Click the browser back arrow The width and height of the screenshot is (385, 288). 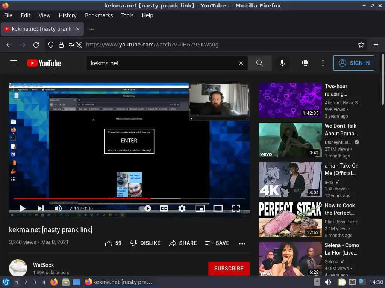coord(9,45)
